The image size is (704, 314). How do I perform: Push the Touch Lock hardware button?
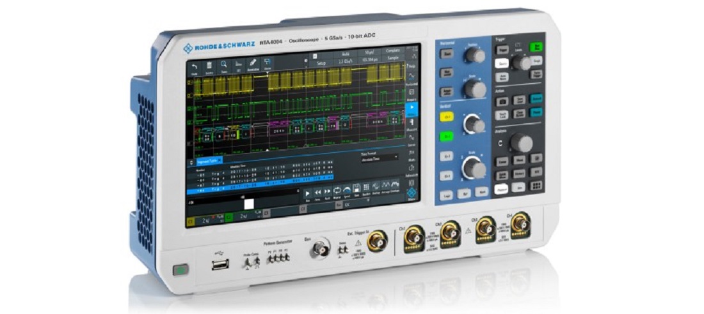pos(502,115)
